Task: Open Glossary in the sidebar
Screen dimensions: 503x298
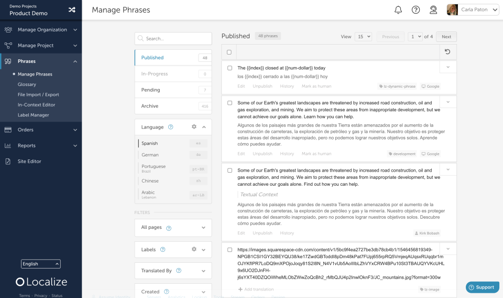Action: pos(27,84)
